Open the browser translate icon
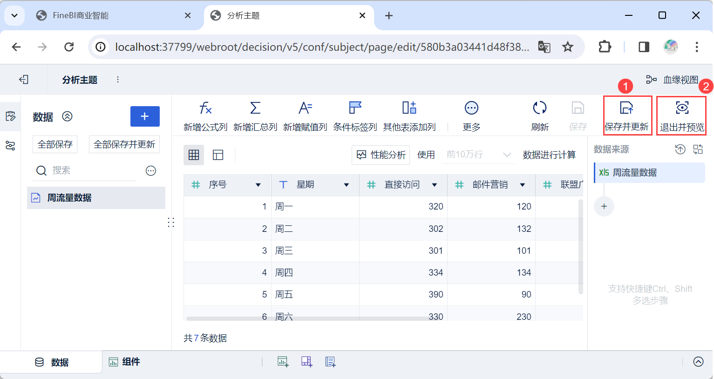 [x=544, y=47]
